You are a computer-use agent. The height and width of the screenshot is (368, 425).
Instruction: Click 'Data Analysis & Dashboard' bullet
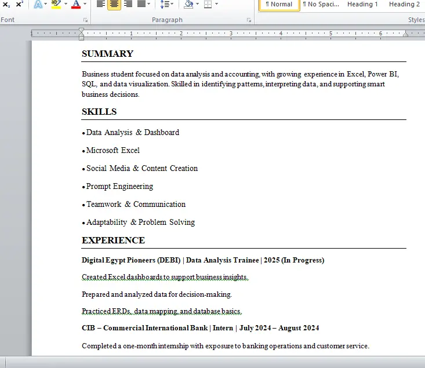tap(130, 132)
